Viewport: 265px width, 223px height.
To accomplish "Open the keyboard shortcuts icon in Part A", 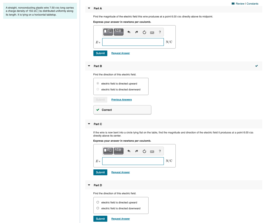I will 152,32.
